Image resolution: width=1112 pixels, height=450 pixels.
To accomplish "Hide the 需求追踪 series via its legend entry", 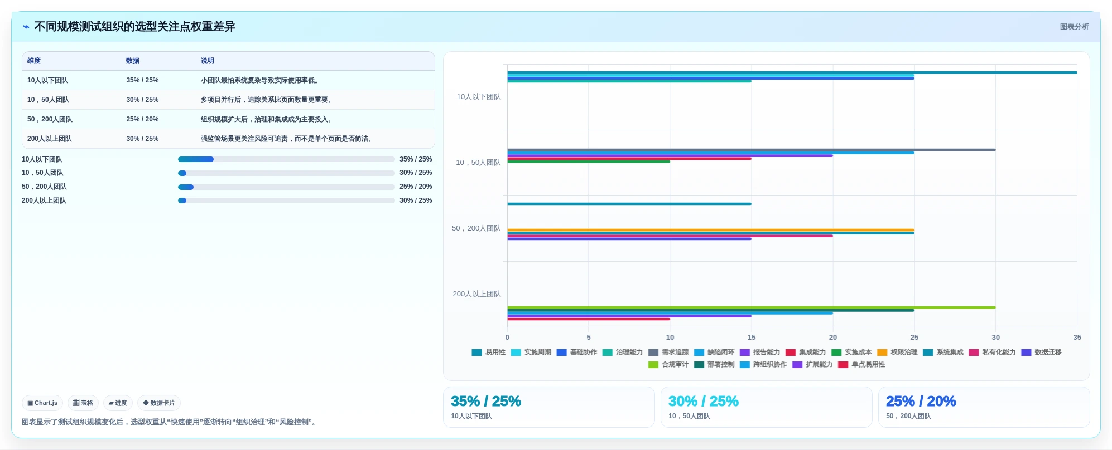I will tap(668, 353).
